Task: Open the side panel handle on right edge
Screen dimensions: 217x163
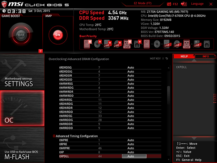Action: click(214, 99)
